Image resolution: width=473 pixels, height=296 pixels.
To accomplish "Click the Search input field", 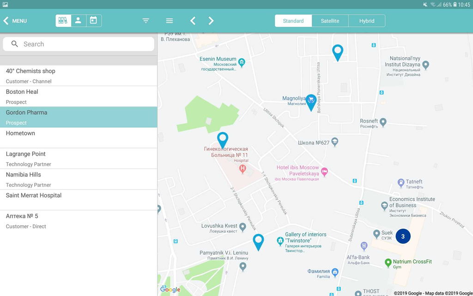I will pos(79,44).
